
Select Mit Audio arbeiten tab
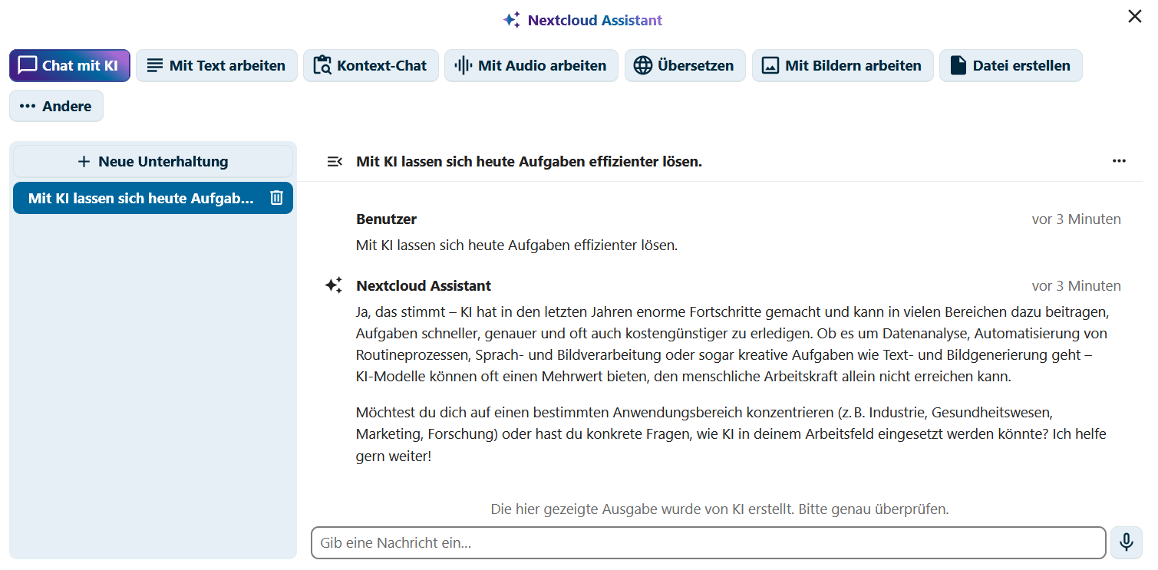tap(531, 65)
